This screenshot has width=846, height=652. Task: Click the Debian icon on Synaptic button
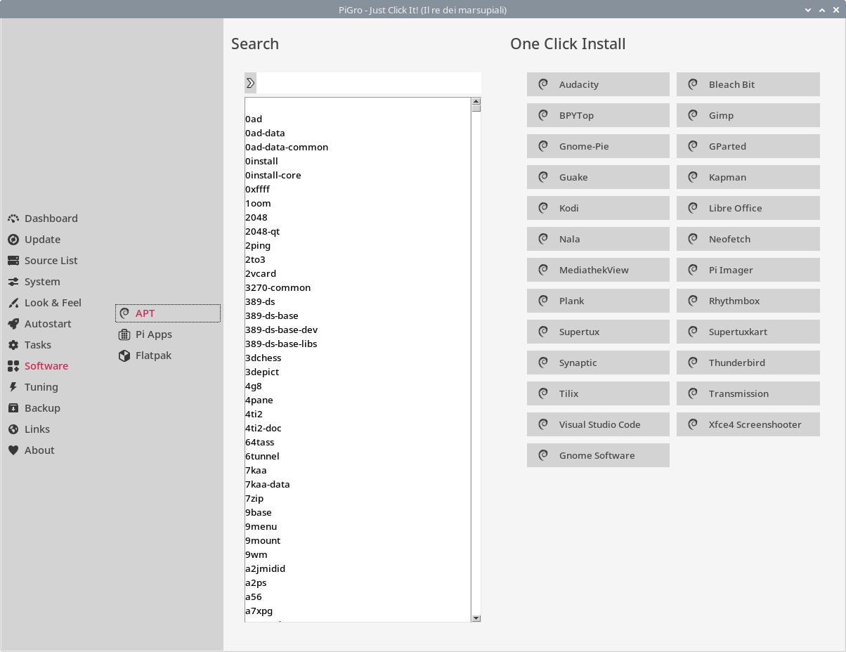543,363
